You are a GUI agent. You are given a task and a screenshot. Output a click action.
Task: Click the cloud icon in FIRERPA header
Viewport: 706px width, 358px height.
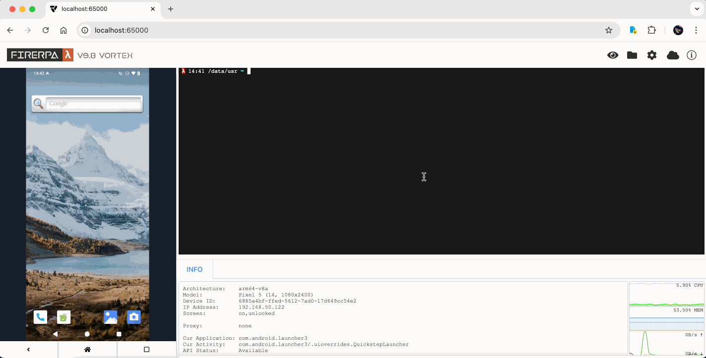tap(673, 55)
